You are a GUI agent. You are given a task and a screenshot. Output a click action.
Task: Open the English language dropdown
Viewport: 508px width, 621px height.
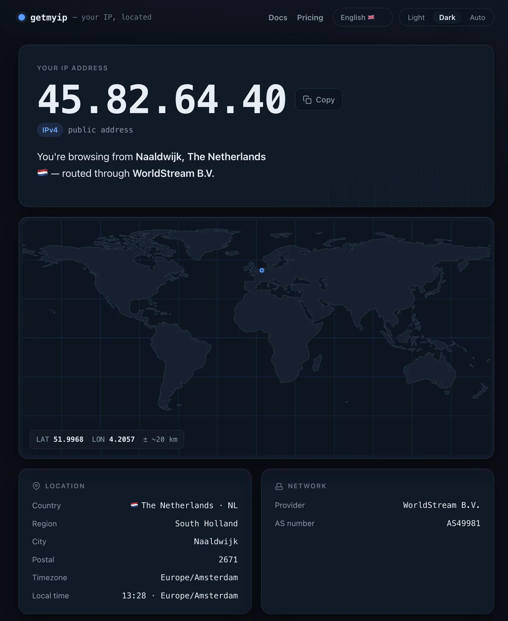click(x=363, y=17)
